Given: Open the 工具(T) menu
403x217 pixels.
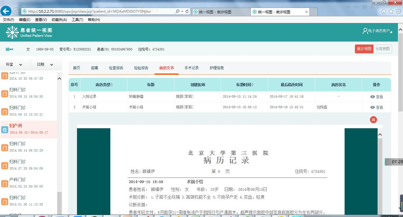Looking at the screenshot, I should 77,20.
